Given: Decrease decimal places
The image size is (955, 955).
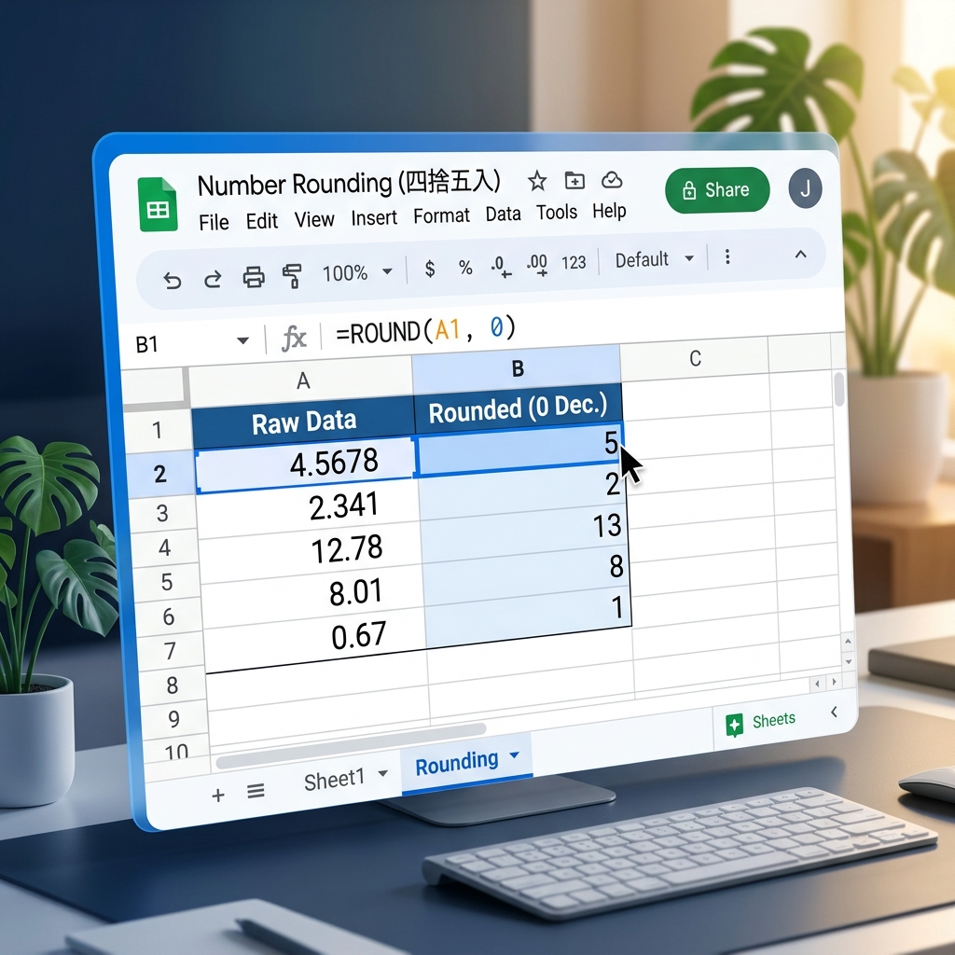Looking at the screenshot, I should click(x=501, y=266).
